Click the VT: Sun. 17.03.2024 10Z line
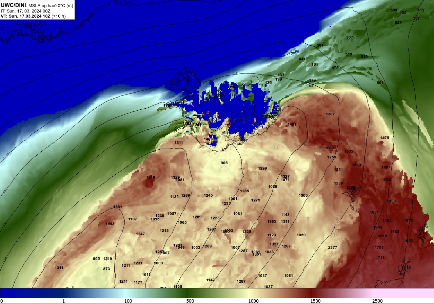 coord(33,16)
